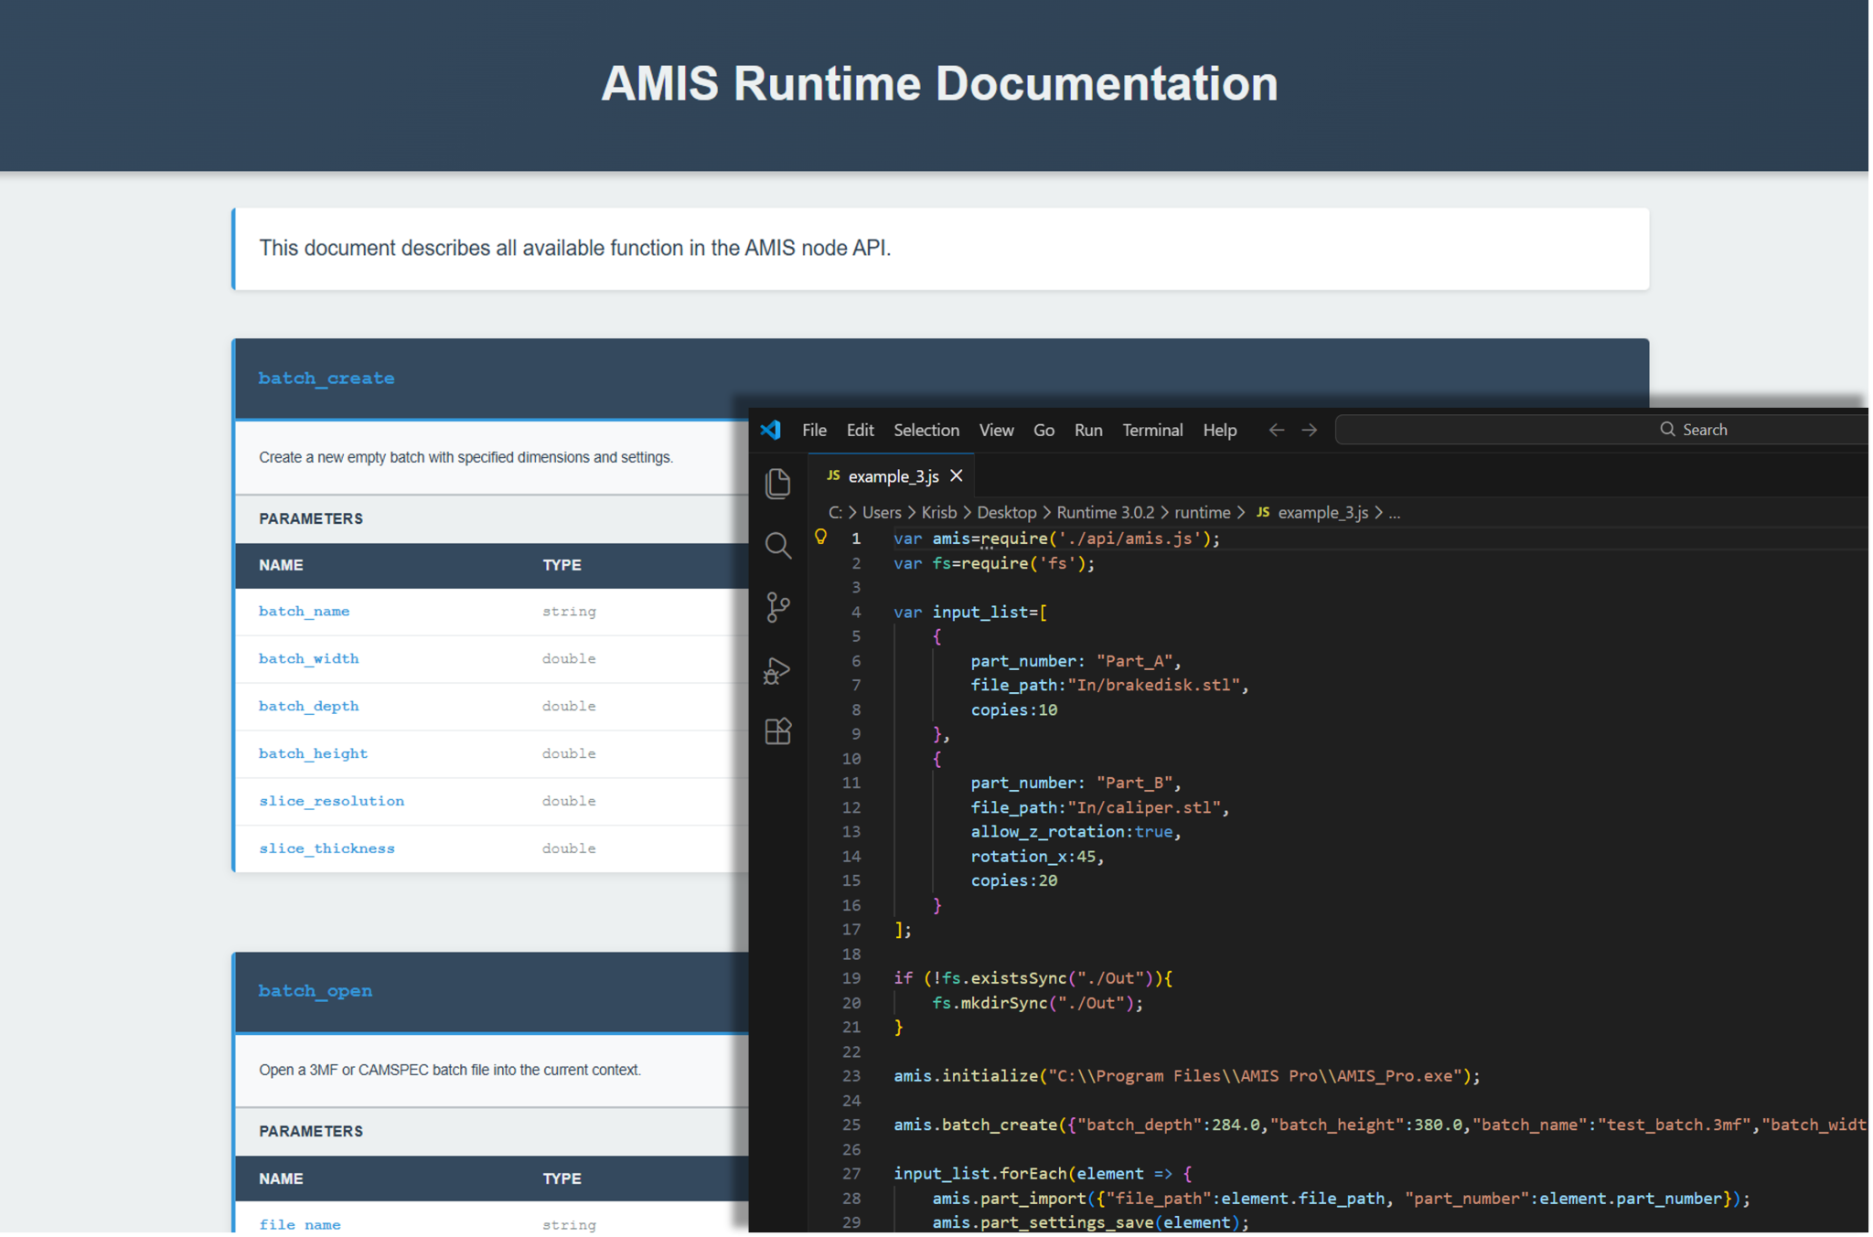The image size is (1873, 1237).
Task: Open the Desktop breadcrumb folder dropdown
Action: 1007,513
